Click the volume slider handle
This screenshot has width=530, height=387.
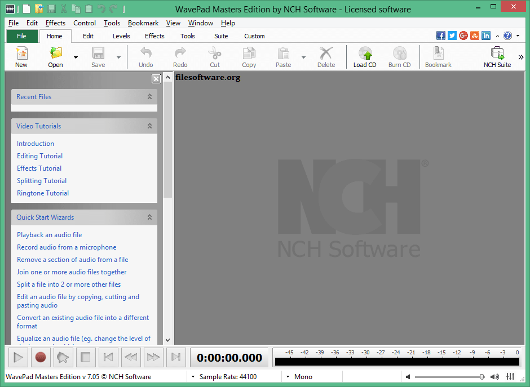[x=482, y=376]
